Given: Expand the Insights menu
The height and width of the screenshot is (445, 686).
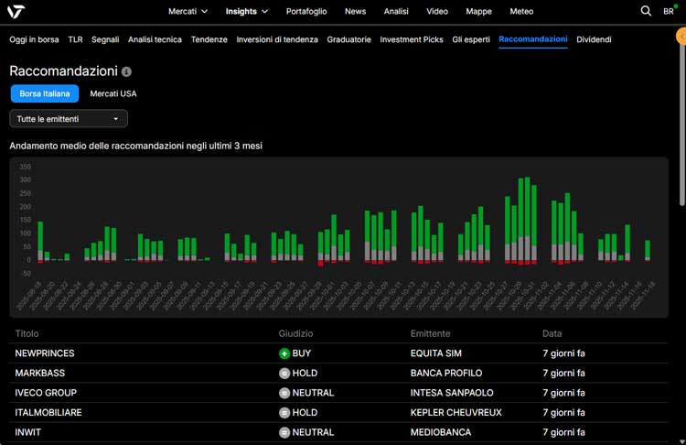Looking at the screenshot, I should [247, 12].
